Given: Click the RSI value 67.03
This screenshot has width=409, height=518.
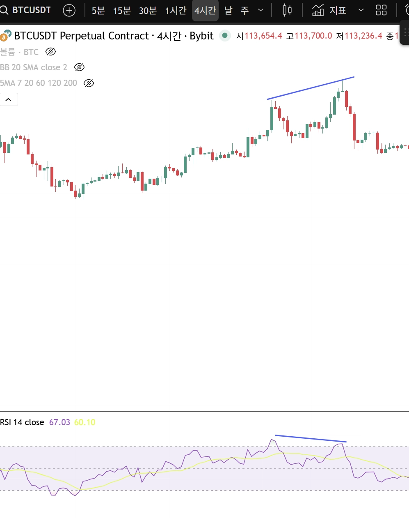Looking at the screenshot, I should 59,422.
